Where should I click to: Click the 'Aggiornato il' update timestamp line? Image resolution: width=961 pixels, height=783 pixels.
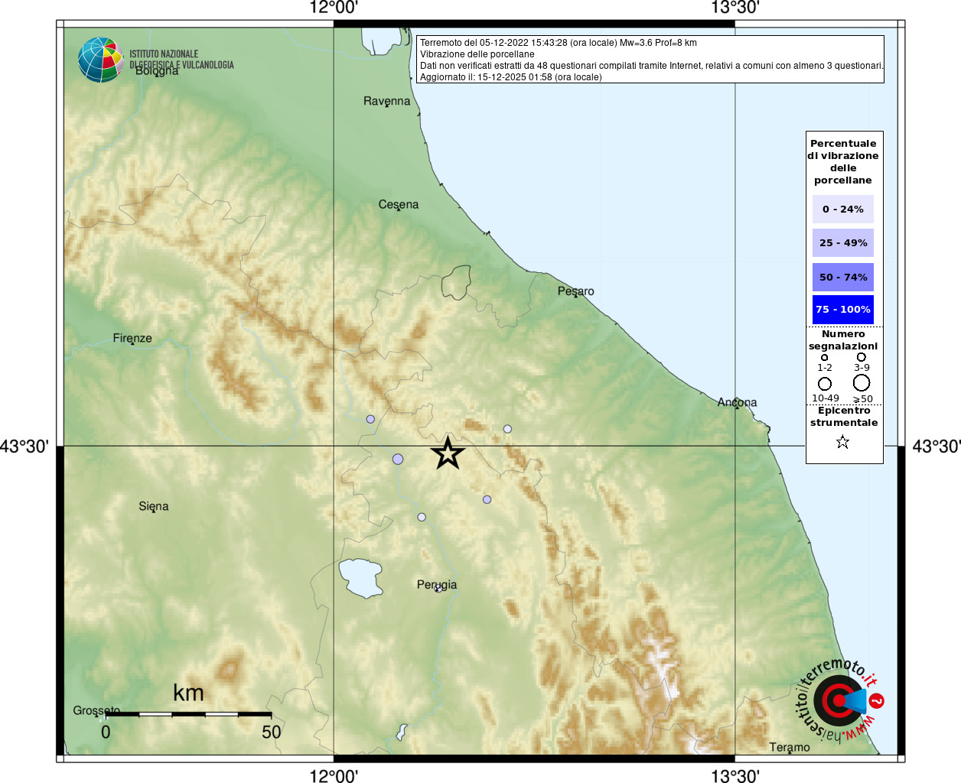pyautogui.click(x=511, y=77)
